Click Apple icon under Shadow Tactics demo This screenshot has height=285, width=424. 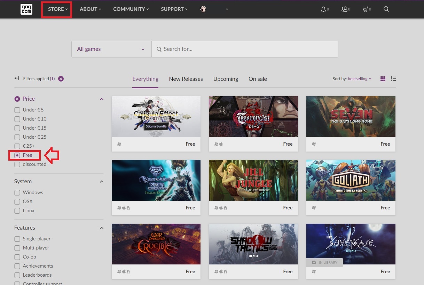click(221, 271)
